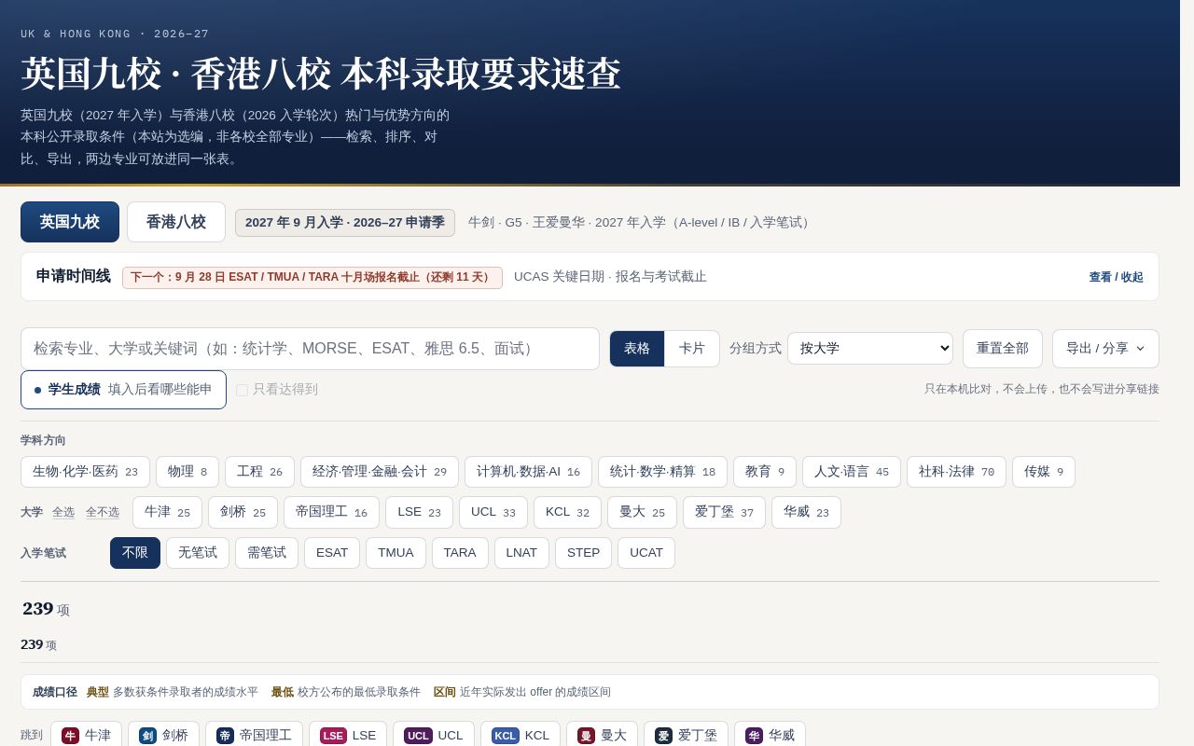The width and height of the screenshot is (1194, 746).
Task: Click the 2027 年 9 月入学 application season badge
Action: 345,223
